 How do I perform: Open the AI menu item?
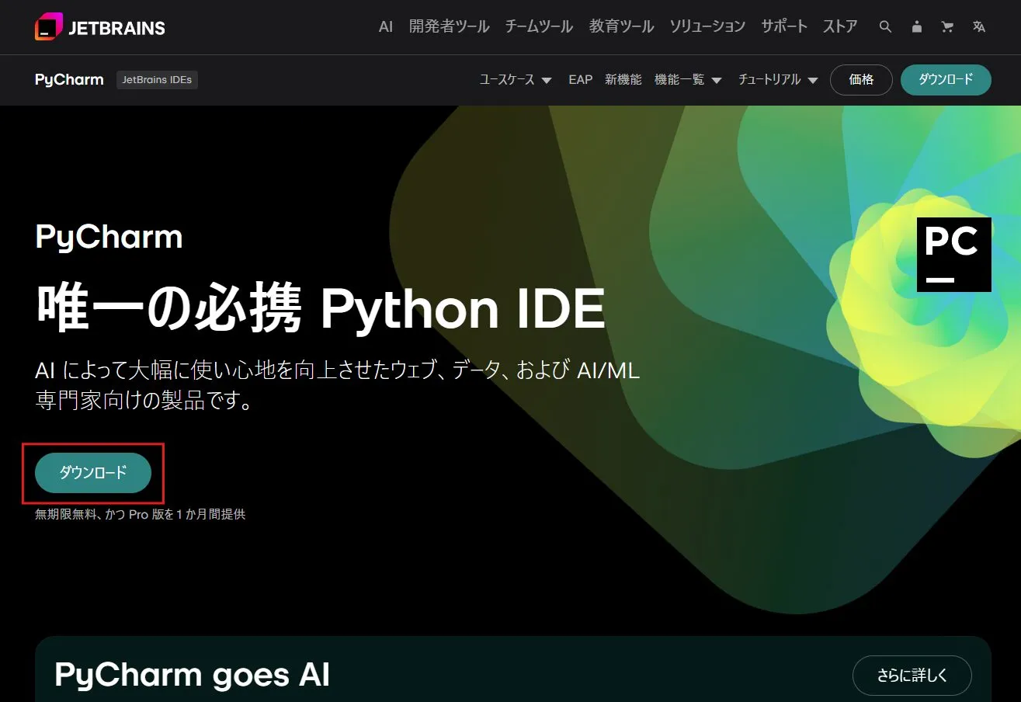point(386,26)
